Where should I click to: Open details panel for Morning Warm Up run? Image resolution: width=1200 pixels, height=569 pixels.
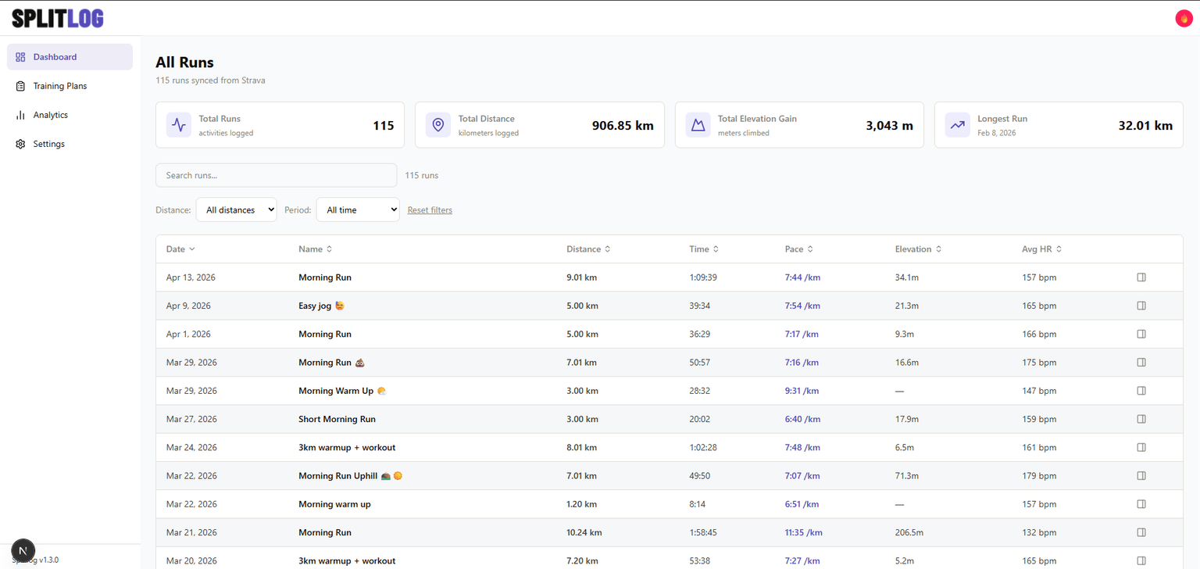[x=1141, y=391]
